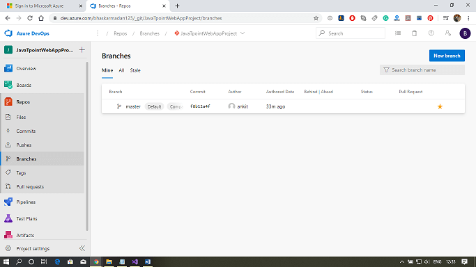
Task: Click the New branch button
Action: (x=447, y=56)
